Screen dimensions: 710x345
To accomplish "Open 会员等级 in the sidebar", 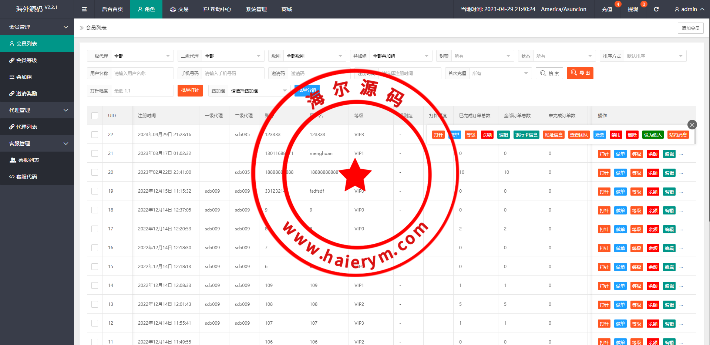I will pos(27,60).
